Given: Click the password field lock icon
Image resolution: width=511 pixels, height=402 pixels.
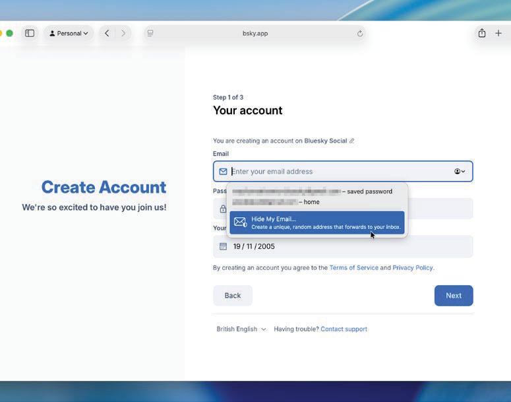Looking at the screenshot, I should pyautogui.click(x=223, y=209).
